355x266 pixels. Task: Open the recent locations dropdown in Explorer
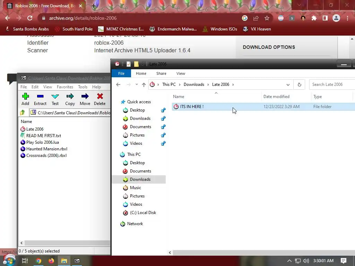click(137, 85)
